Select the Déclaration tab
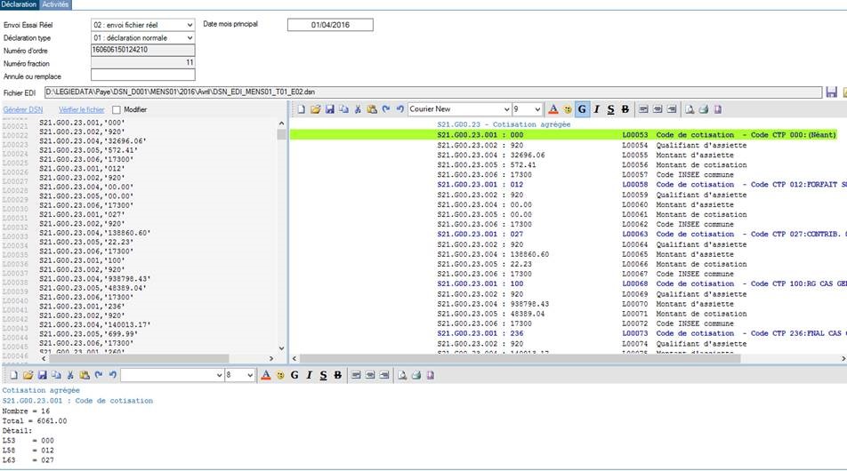The height and width of the screenshot is (471, 847). tap(19, 4)
